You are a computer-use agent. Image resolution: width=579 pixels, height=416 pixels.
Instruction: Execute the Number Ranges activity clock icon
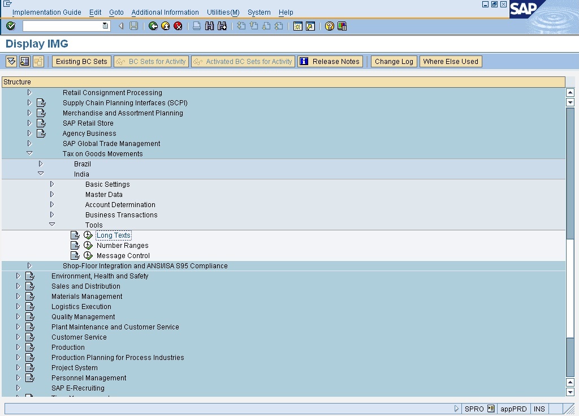pyautogui.click(x=88, y=245)
